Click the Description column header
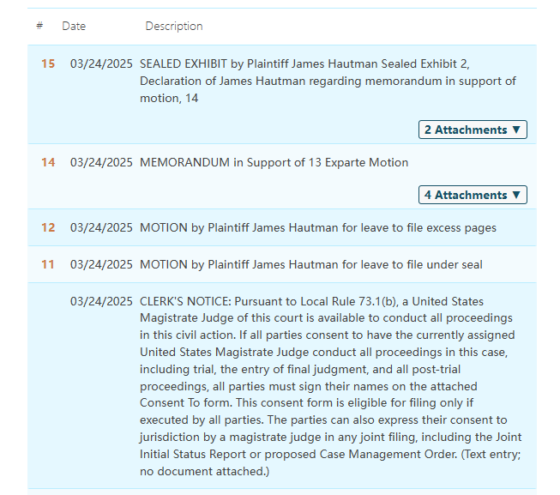Viewport: 560px width, 495px height. click(x=174, y=27)
